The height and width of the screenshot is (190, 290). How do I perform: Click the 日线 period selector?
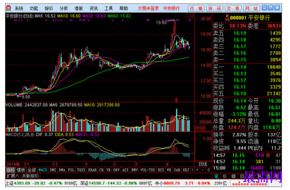pyautogui.click(x=203, y=164)
